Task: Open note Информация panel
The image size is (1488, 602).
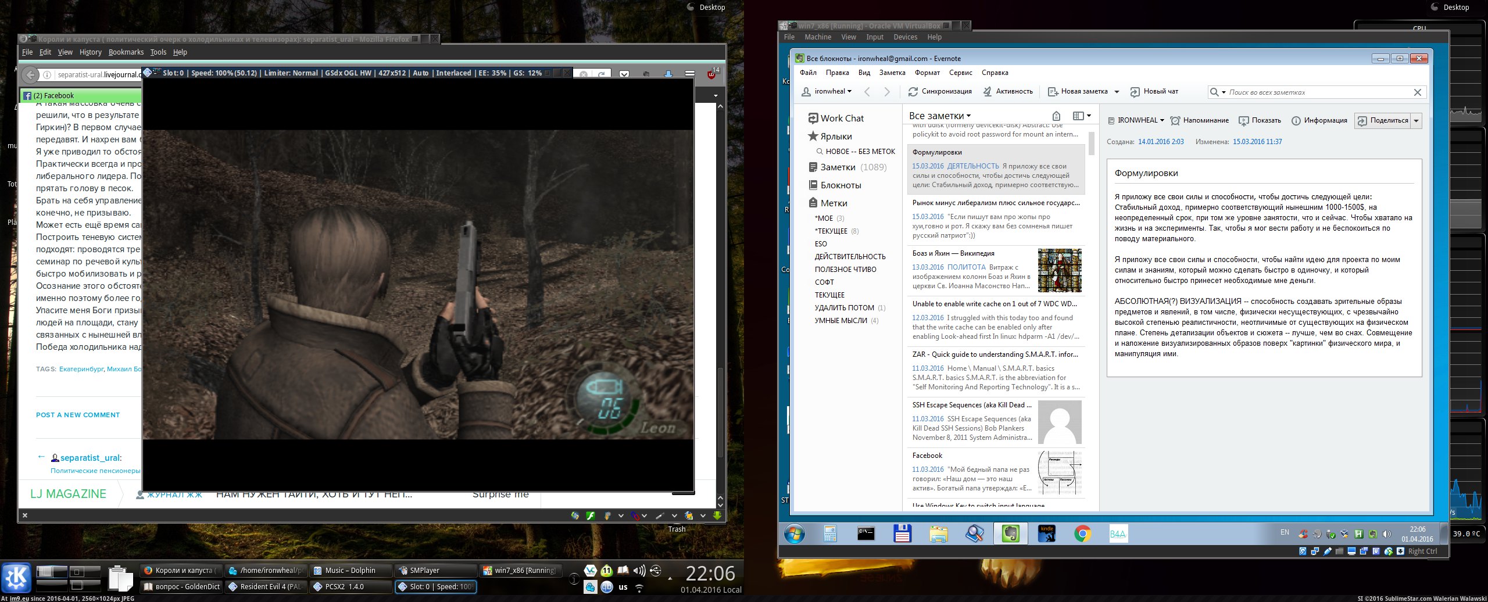Action: coord(1319,120)
